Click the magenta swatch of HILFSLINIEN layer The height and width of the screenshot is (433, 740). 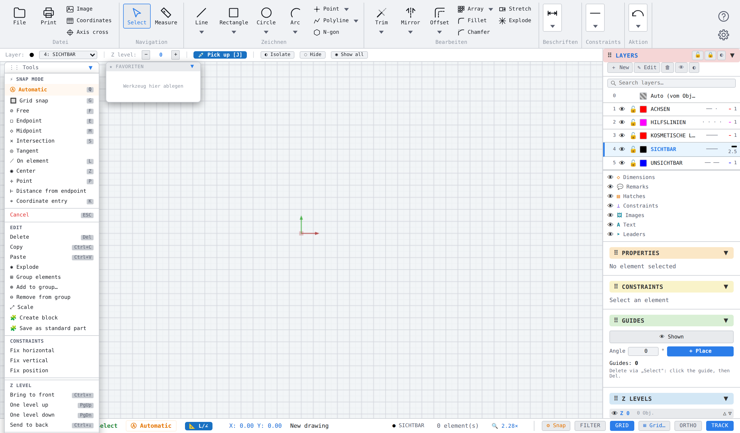coord(643,122)
